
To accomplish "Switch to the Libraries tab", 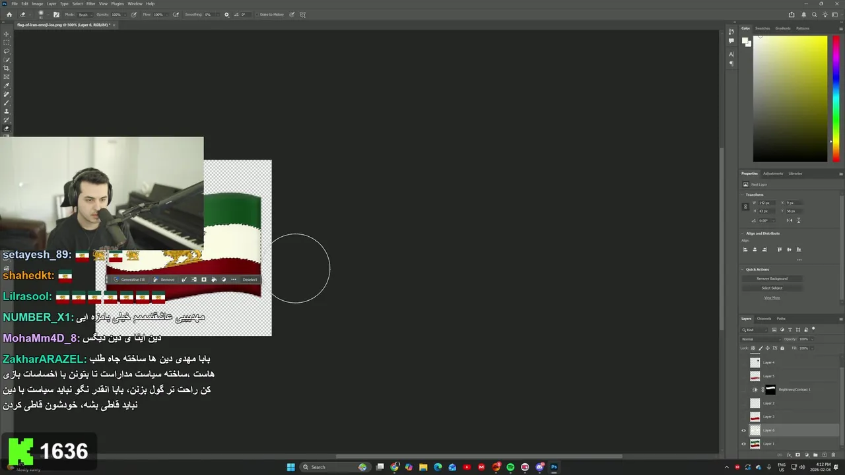I will tap(795, 174).
